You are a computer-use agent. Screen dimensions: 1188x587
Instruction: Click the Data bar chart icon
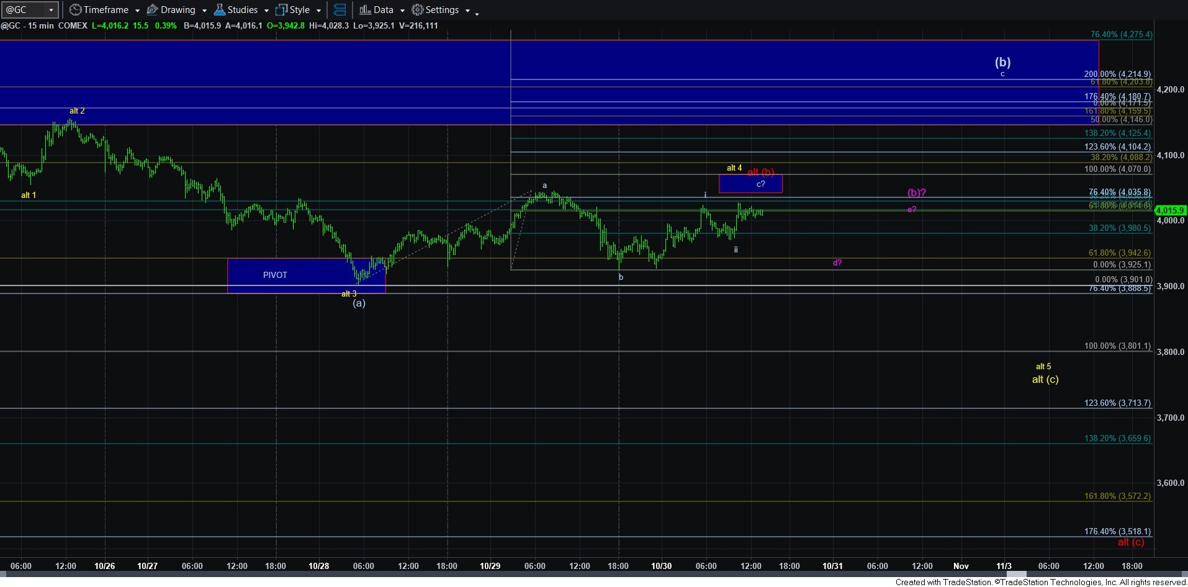pos(365,10)
